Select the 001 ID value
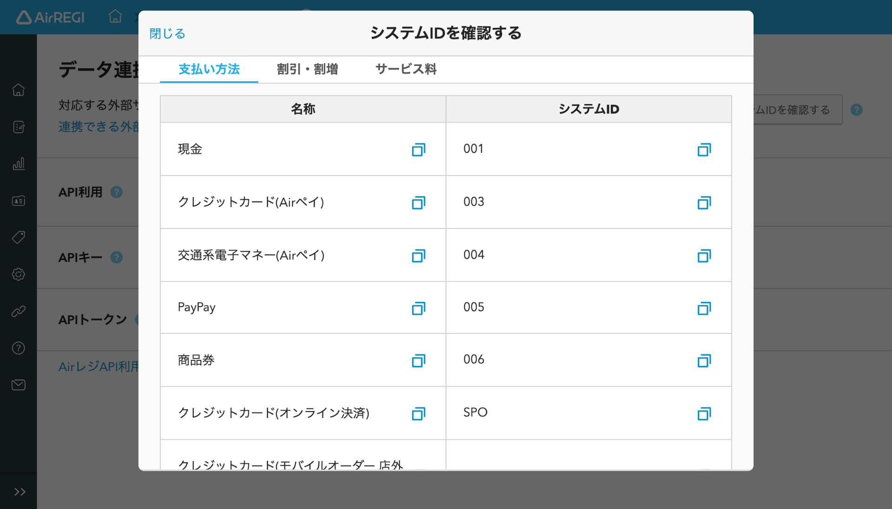Viewport: 892px width, 509px height. coord(473,149)
